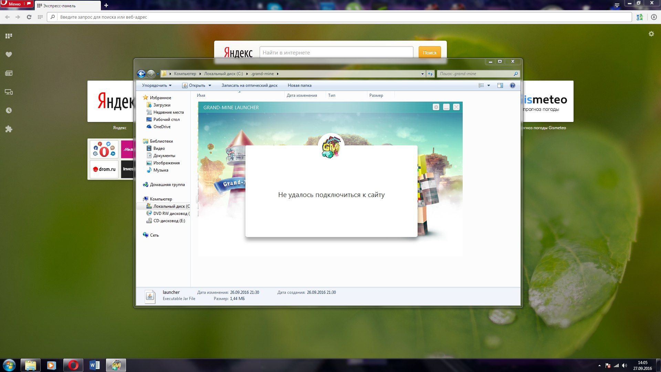Open Windows Start button
Screen dimensions: 661x372
pos(9,365)
